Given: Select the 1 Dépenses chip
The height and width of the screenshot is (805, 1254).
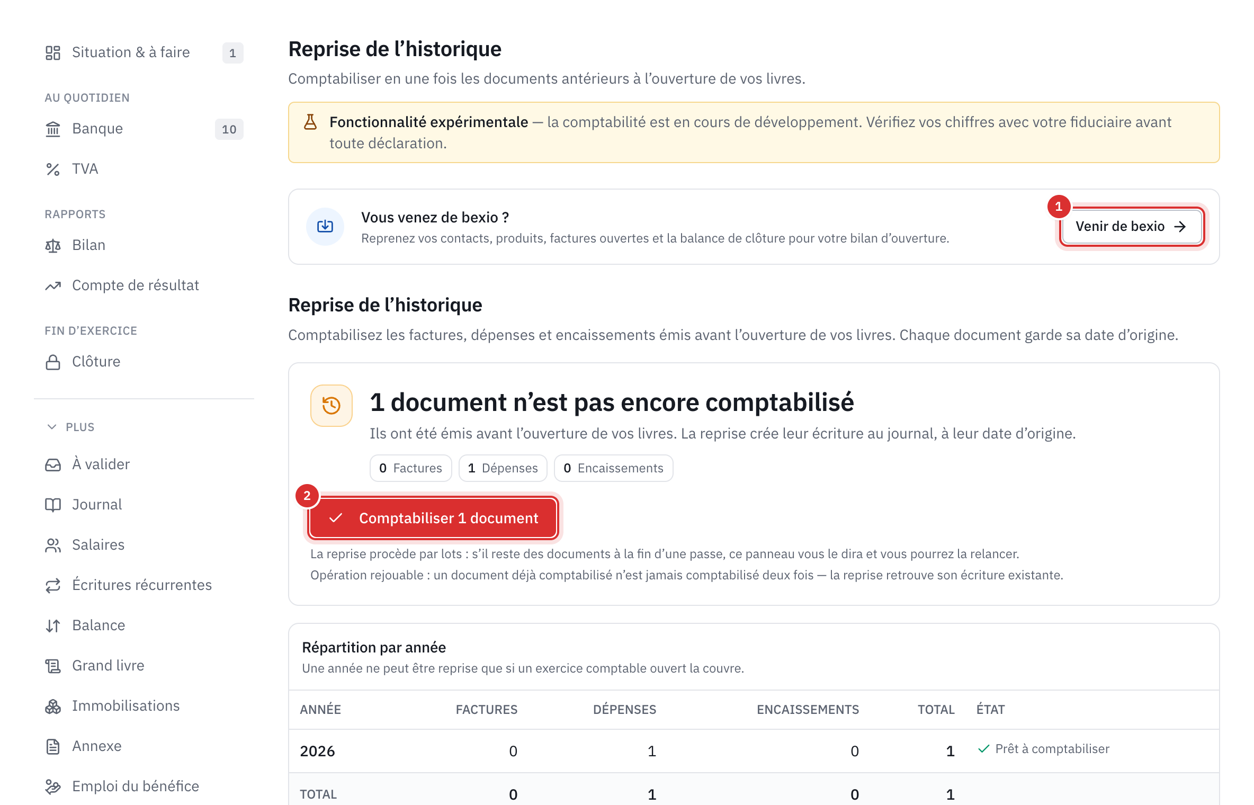Looking at the screenshot, I should (x=503, y=468).
